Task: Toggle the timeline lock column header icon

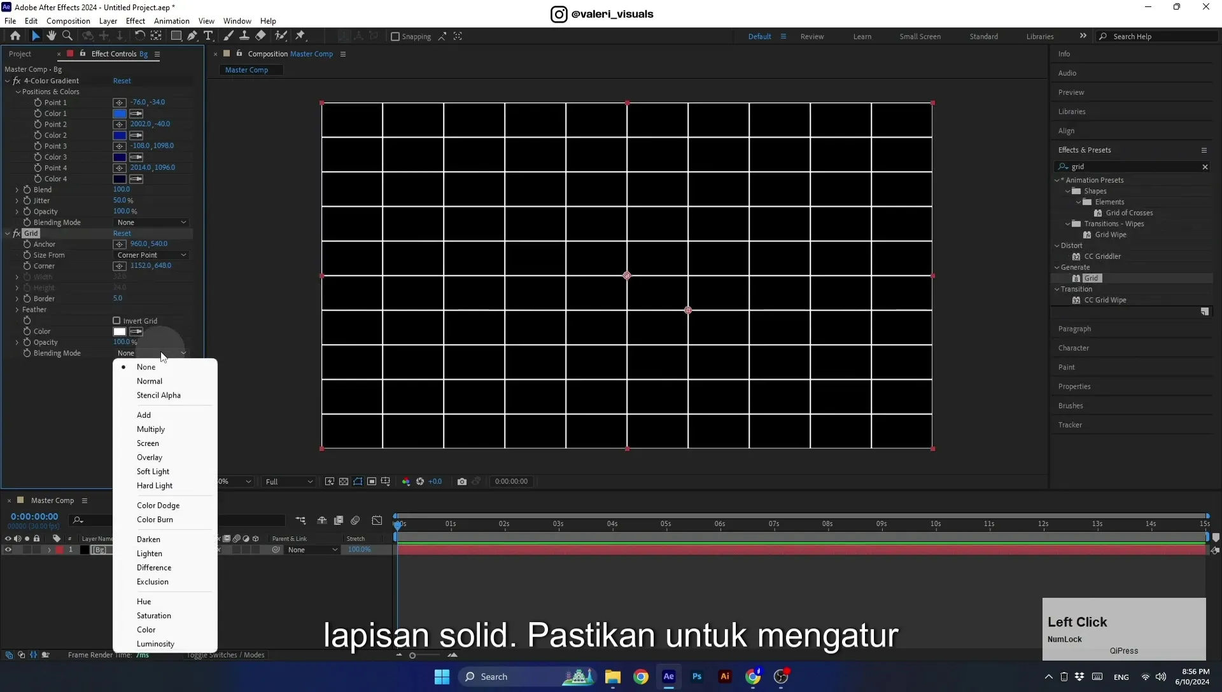Action: click(x=36, y=539)
